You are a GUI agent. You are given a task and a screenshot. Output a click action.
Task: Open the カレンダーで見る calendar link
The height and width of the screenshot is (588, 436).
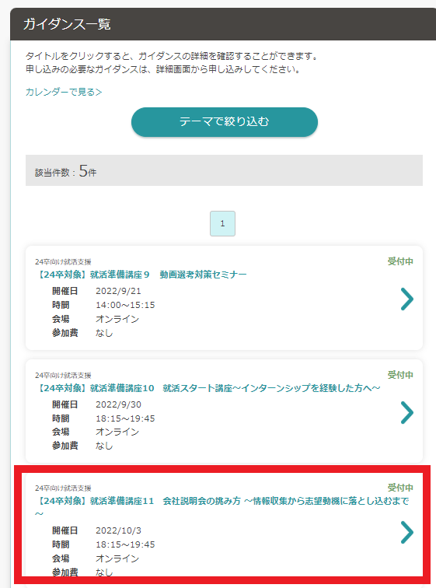64,92
